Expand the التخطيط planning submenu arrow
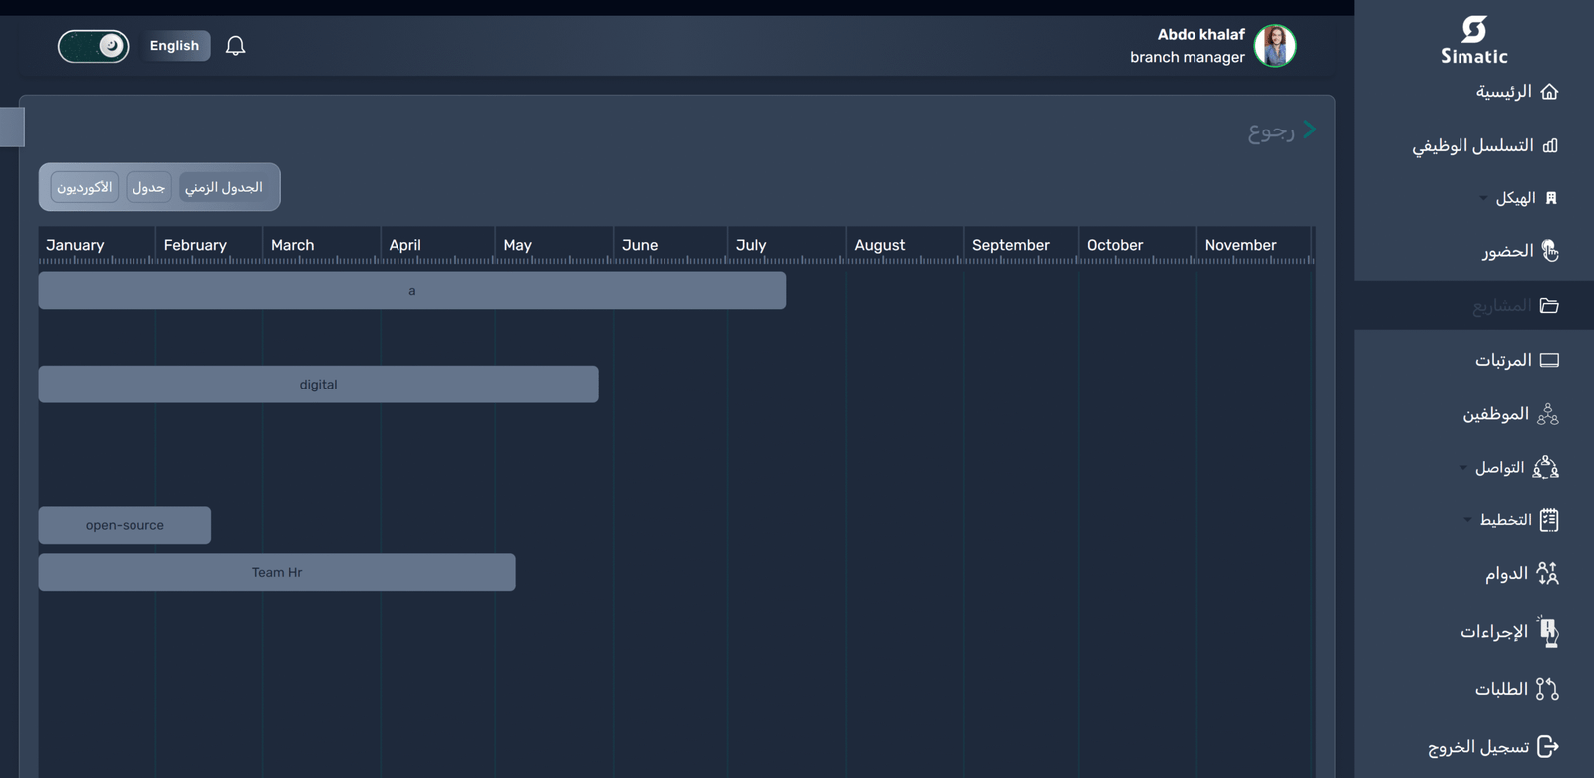 click(1467, 520)
